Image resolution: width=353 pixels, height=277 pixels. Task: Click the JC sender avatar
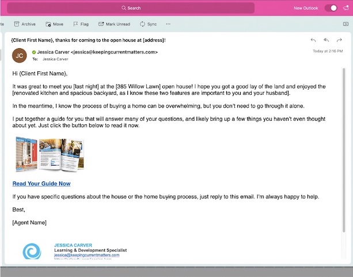(x=20, y=55)
